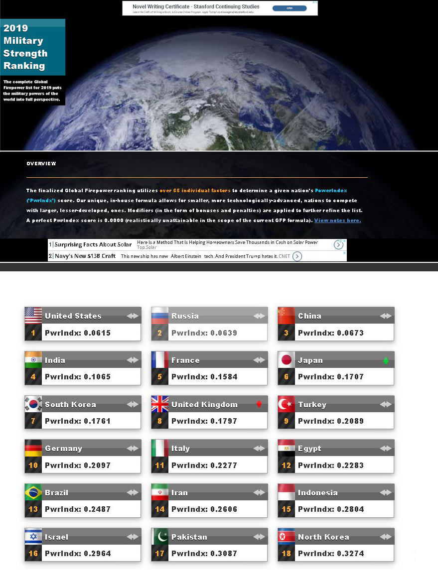438x579 pixels.
Task: Select the Iran country name
Action: point(179,493)
